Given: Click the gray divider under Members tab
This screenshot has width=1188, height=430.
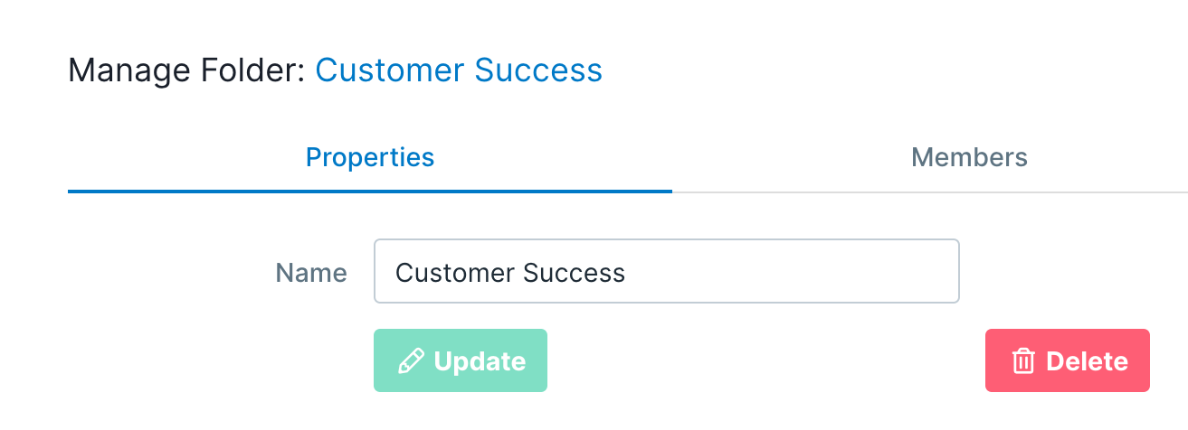Looking at the screenshot, I should click(x=930, y=192).
